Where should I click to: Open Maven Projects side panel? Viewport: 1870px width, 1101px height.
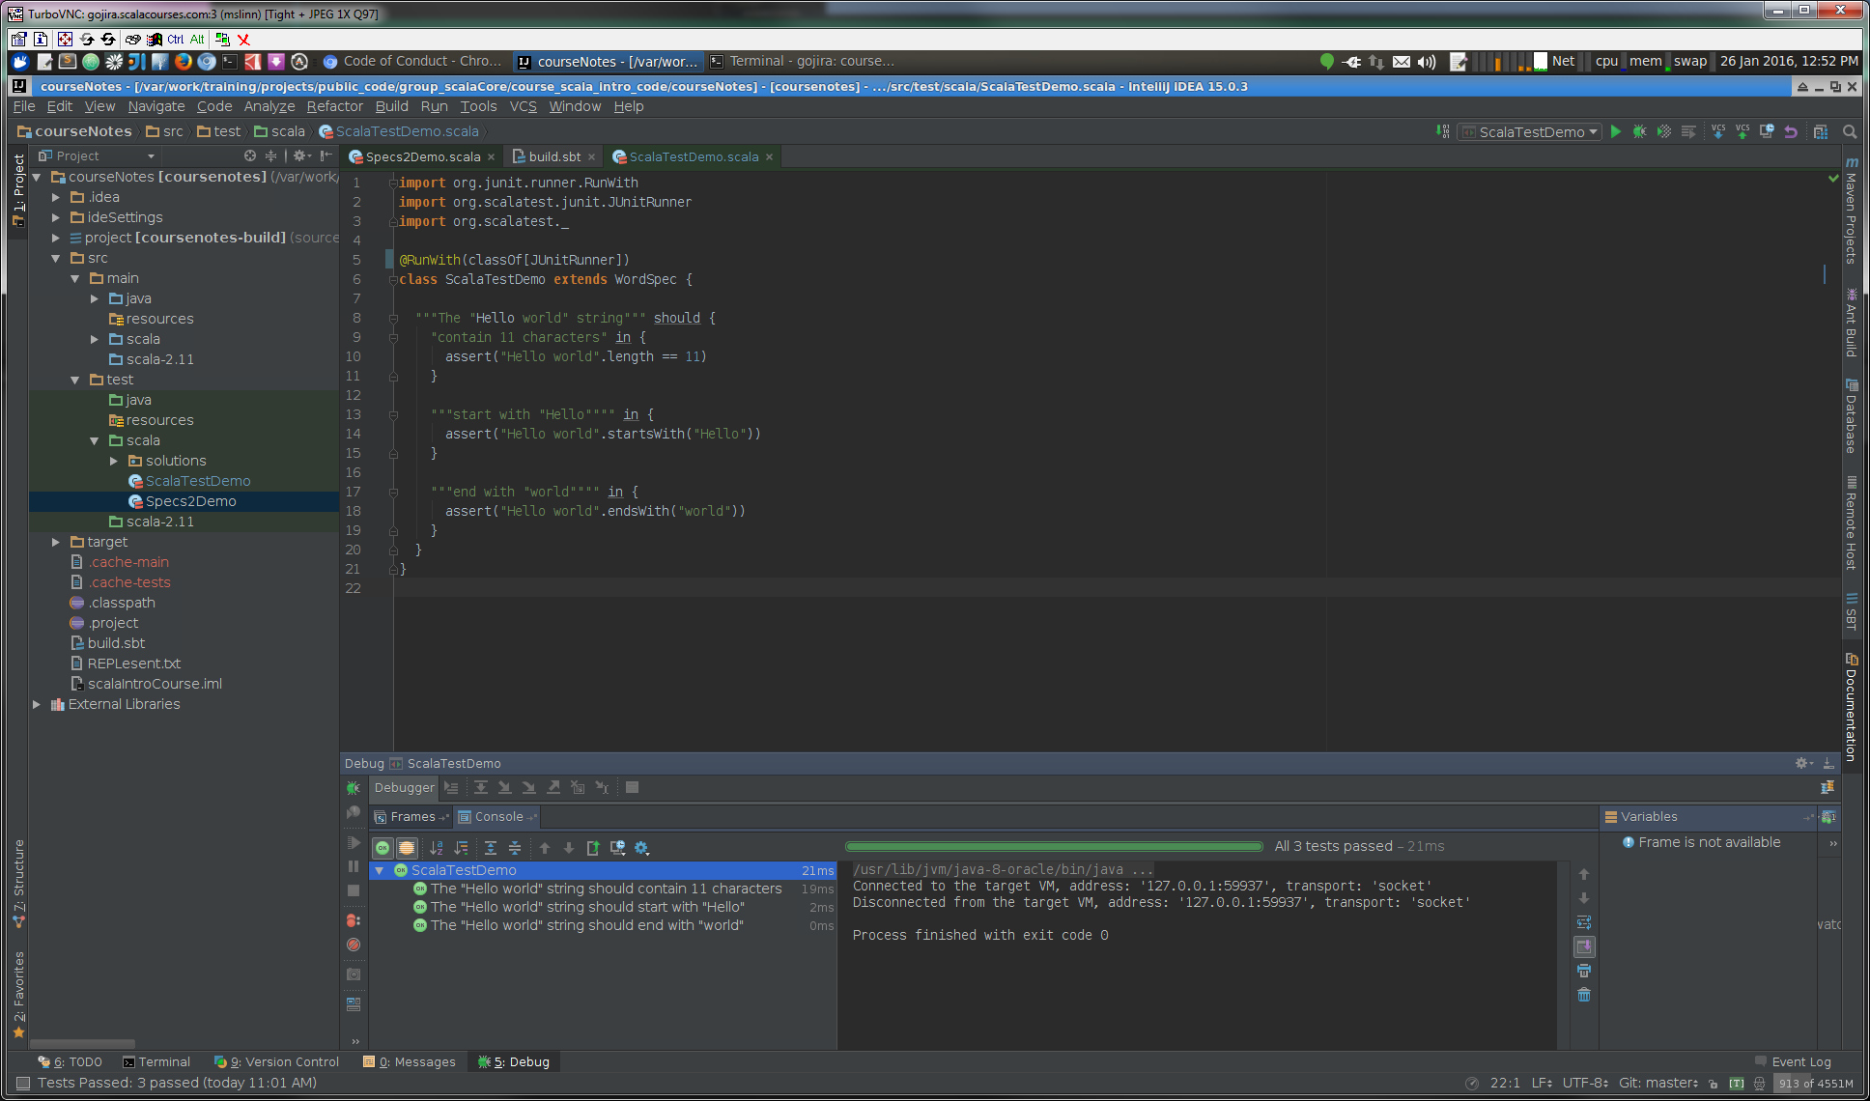click(1851, 211)
